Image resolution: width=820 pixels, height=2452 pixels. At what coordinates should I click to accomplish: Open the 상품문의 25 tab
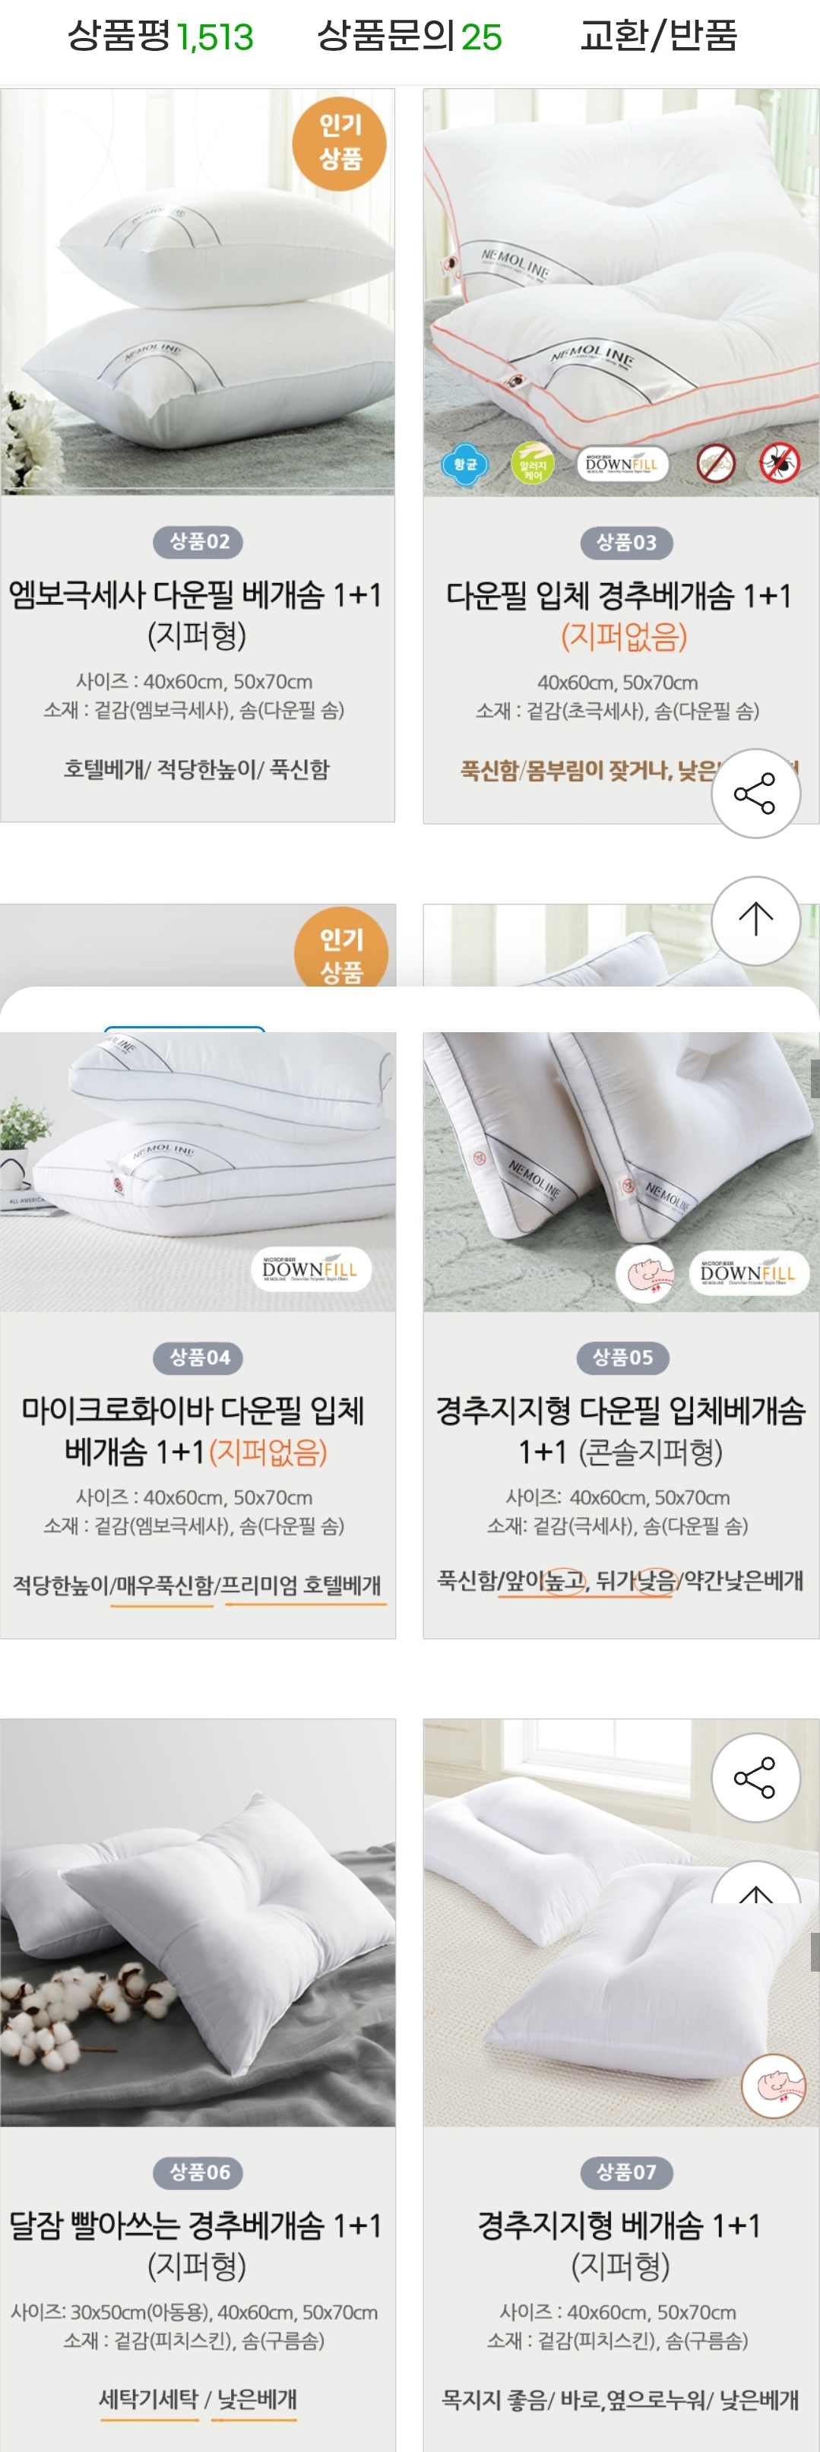(409, 36)
